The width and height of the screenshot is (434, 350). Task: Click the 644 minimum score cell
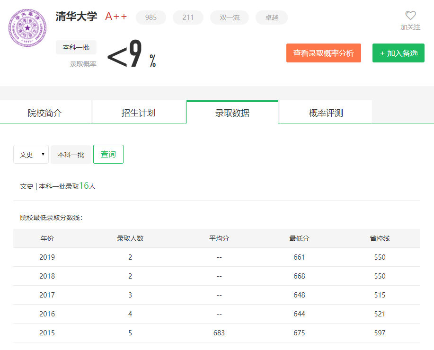[x=299, y=314]
